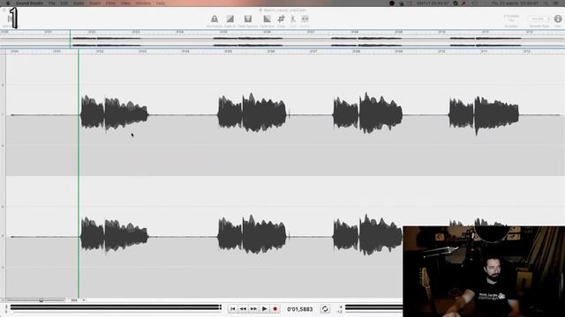Click the fast-forward transport button
This screenshot has width=565, height=317.
(x=253, y=309)
